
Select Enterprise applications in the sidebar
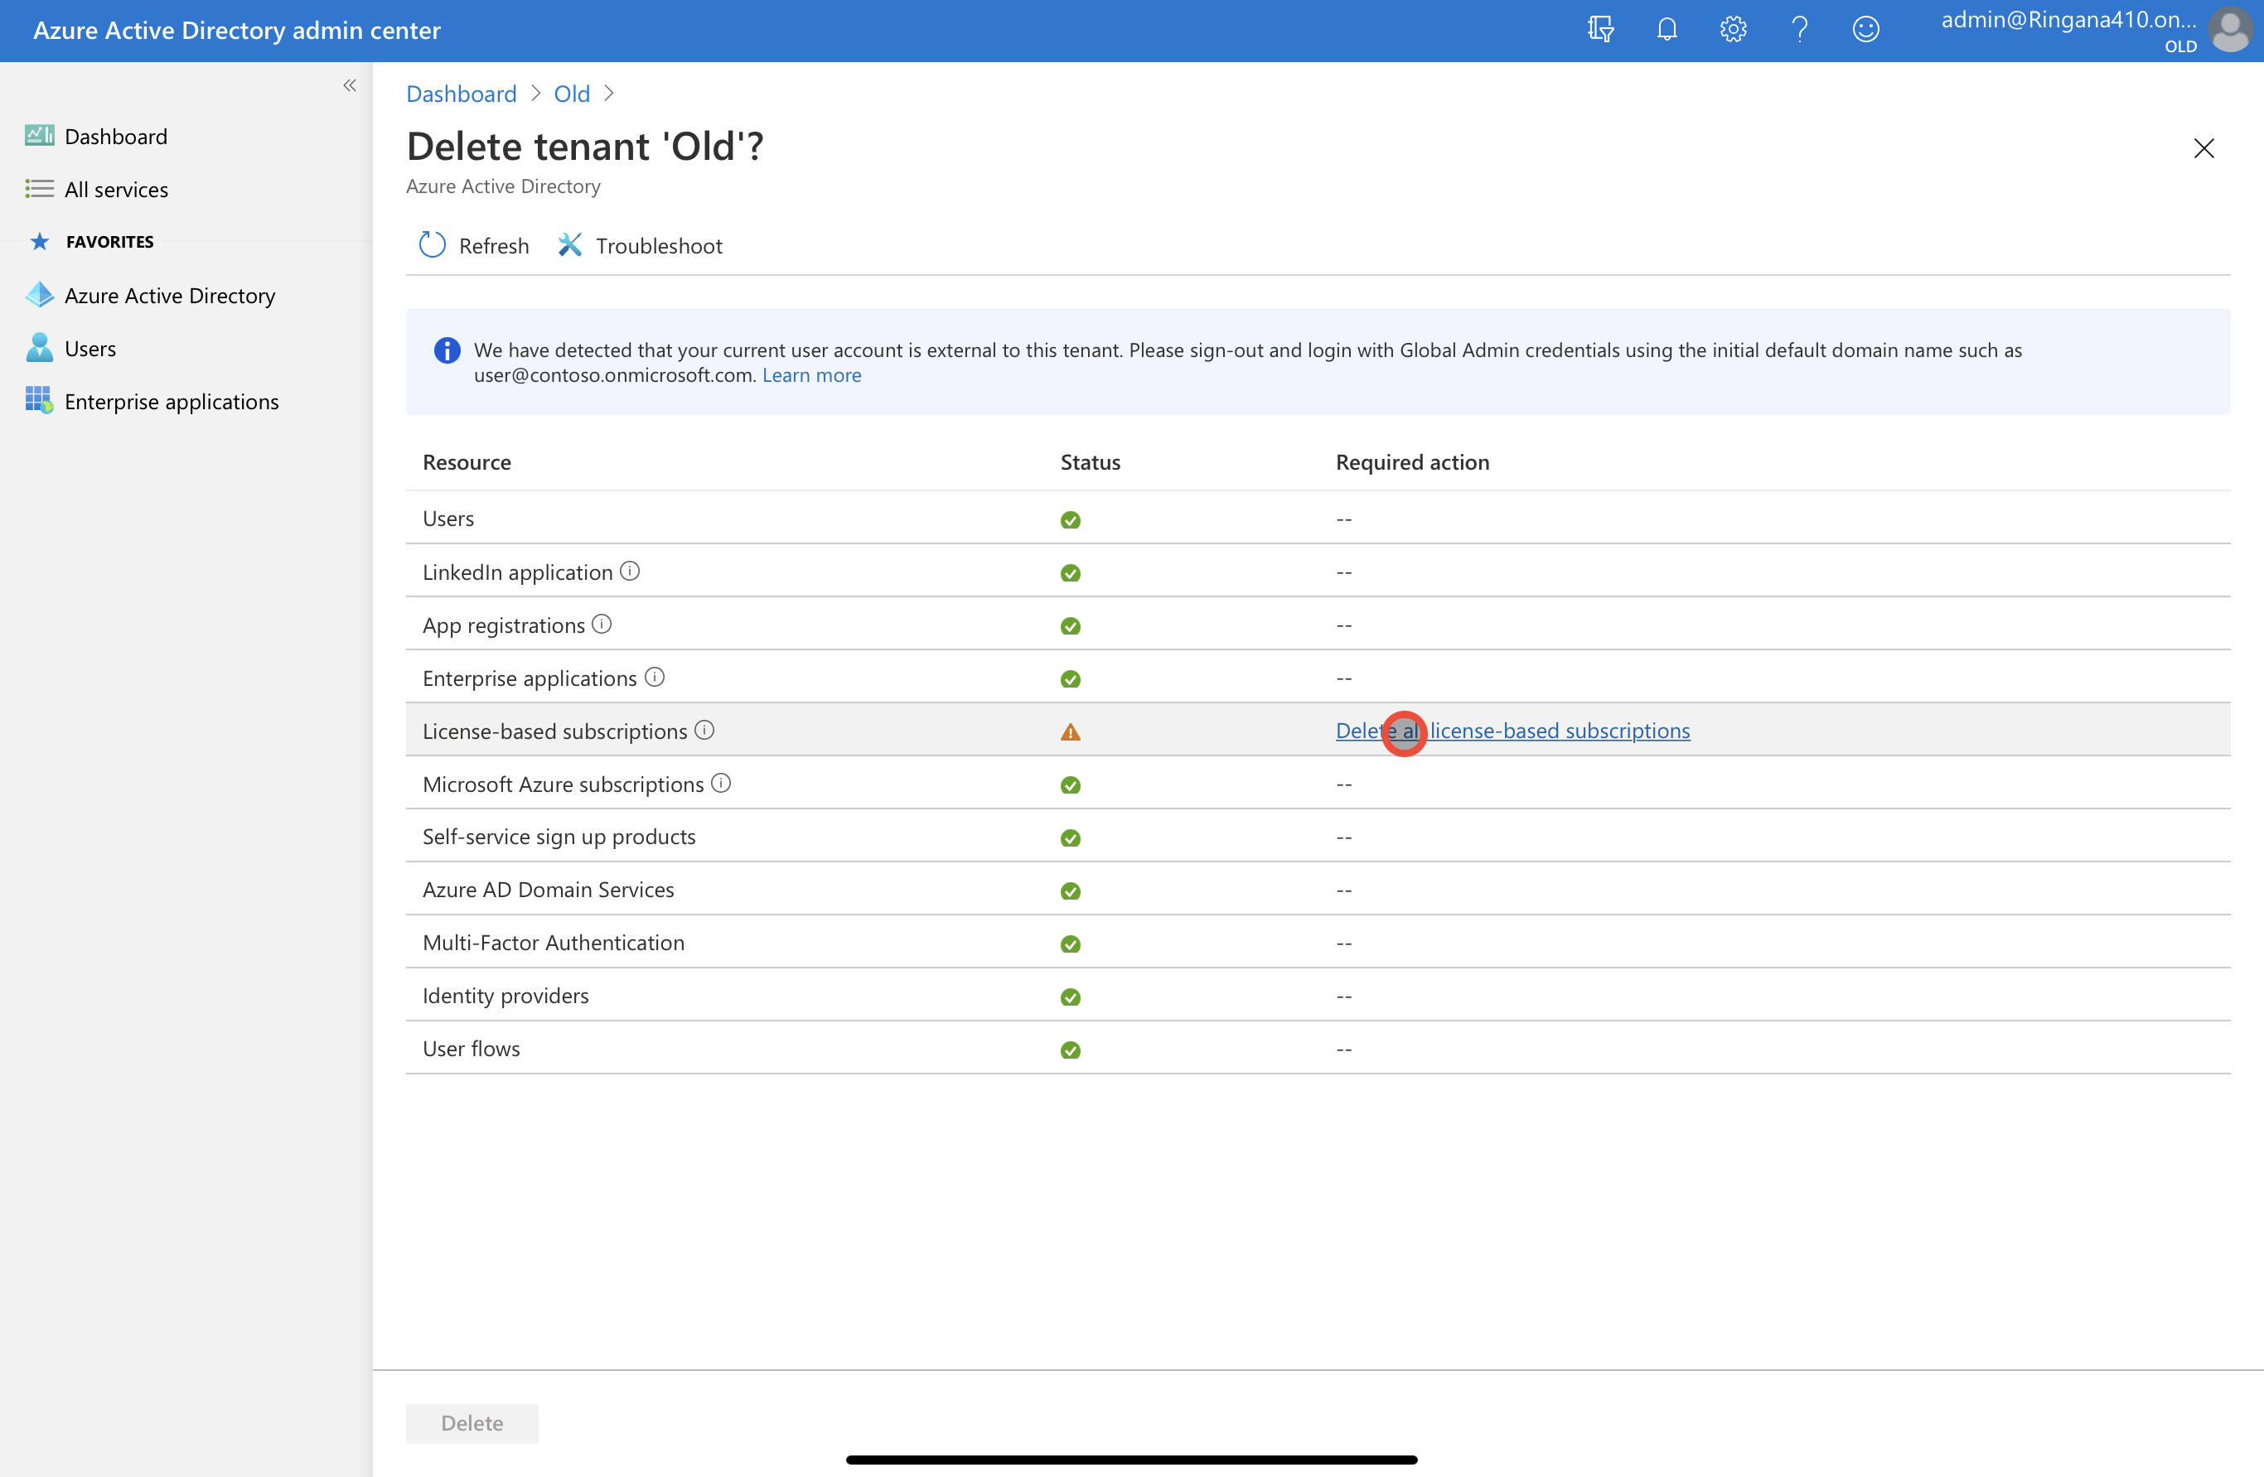click(x=172, y=401)
